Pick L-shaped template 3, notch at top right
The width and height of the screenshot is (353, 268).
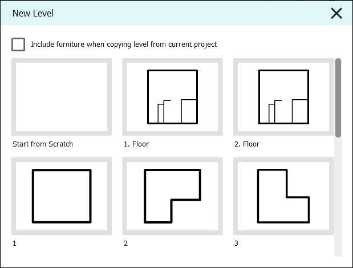[x=283, y=196]
